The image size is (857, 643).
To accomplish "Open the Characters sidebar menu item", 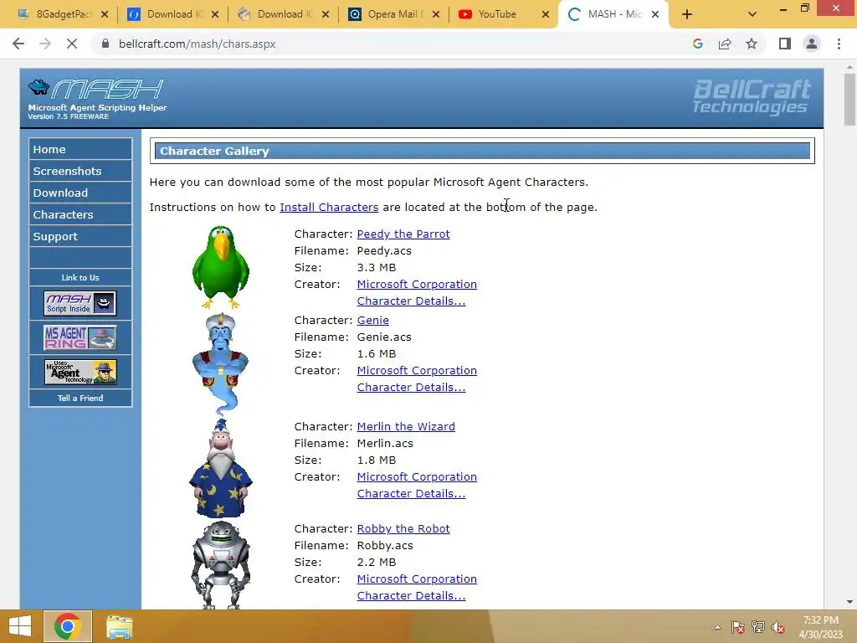I will 80,215.
